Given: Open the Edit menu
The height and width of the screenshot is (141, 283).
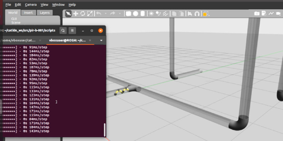Looking at the screenshot, I should (x=18, y=5).
